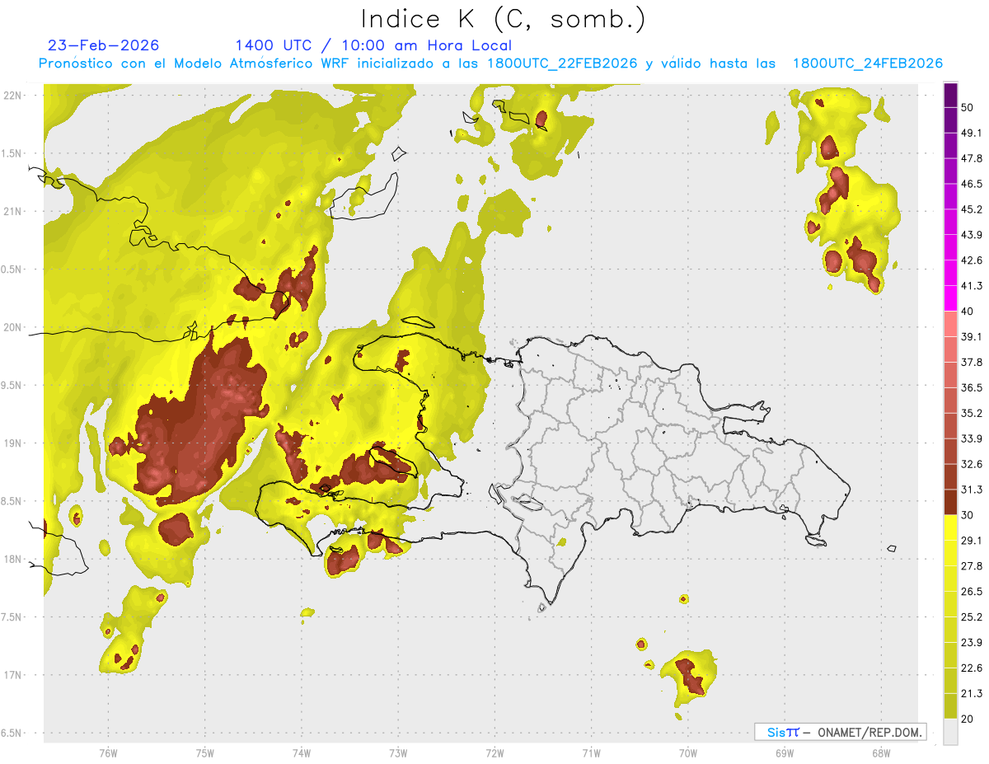Click the 'Indice K (C, somb.)' title
The width and height of the screenshot is (989, 764).
click(503, 19)
